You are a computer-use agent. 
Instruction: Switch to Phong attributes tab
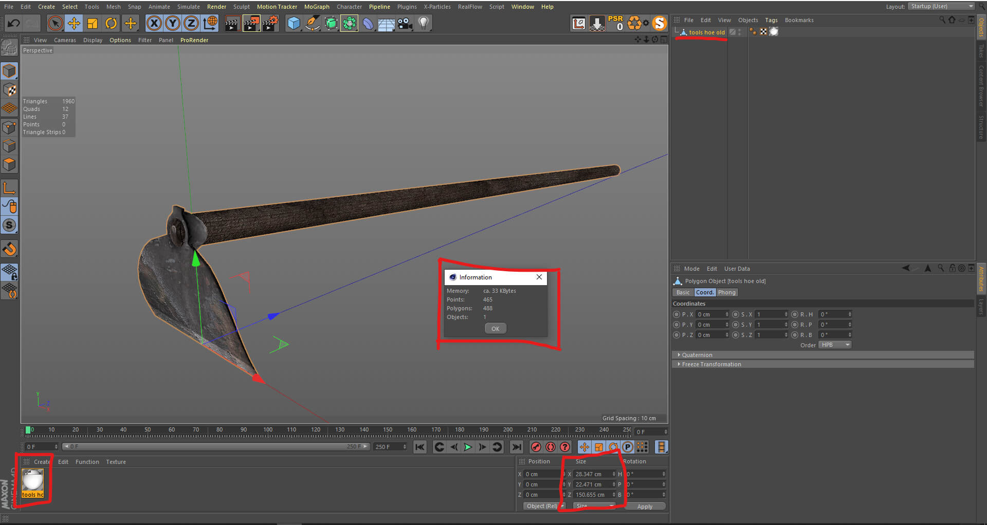pos(726,292)
